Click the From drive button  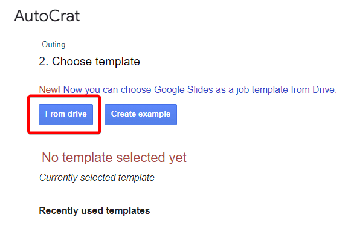66,114
